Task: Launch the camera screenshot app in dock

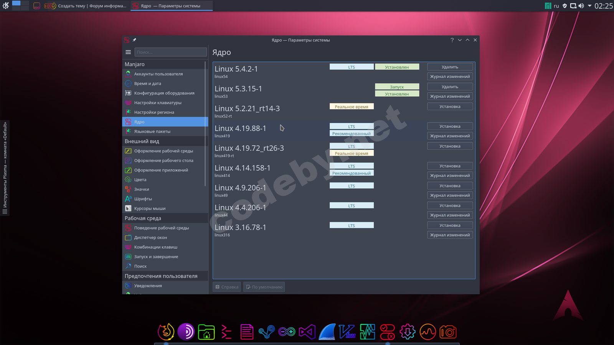Action: tap(448, 332)
